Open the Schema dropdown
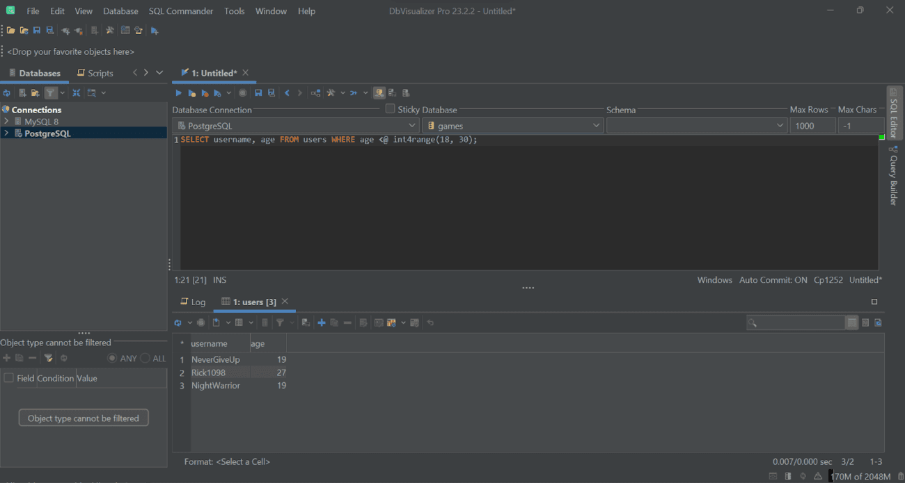This screenshot has width=905, height=483. click(x=779, y=125)
